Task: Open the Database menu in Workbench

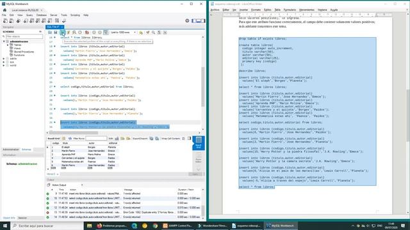Action: pos(41,15)
